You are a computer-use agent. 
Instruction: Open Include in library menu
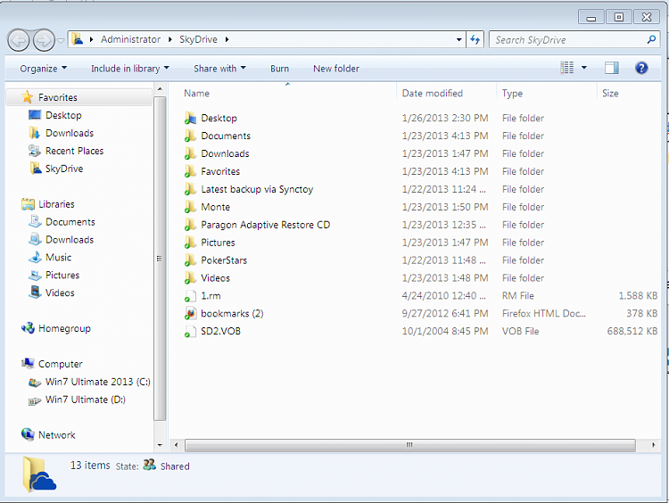click(x=130, y=69)
